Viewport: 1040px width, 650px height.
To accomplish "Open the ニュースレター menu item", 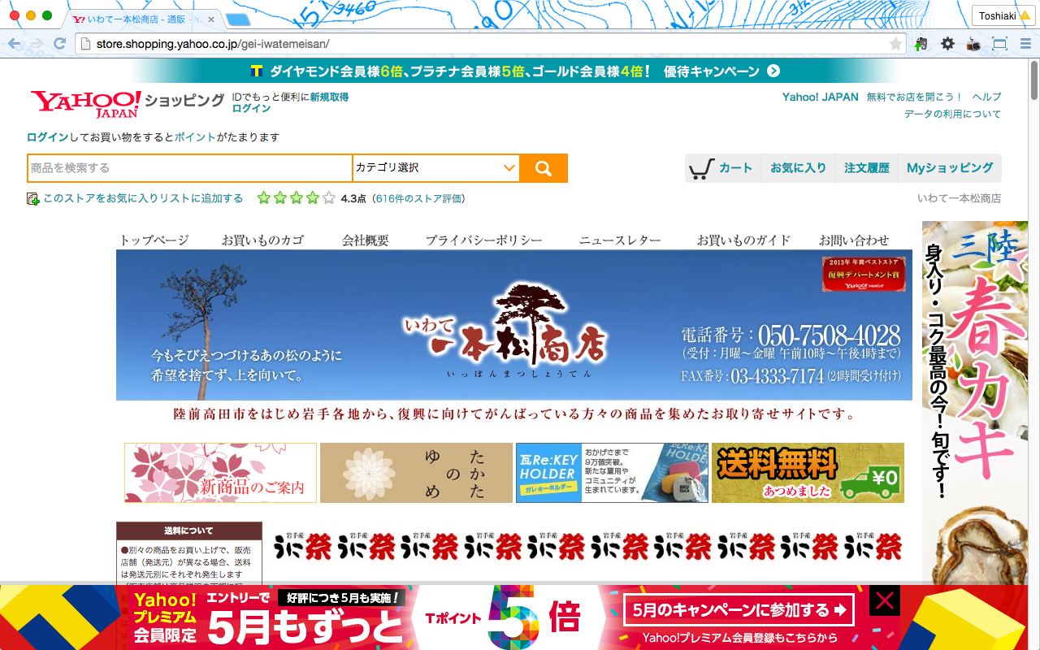I will click(x=620, y=240).
